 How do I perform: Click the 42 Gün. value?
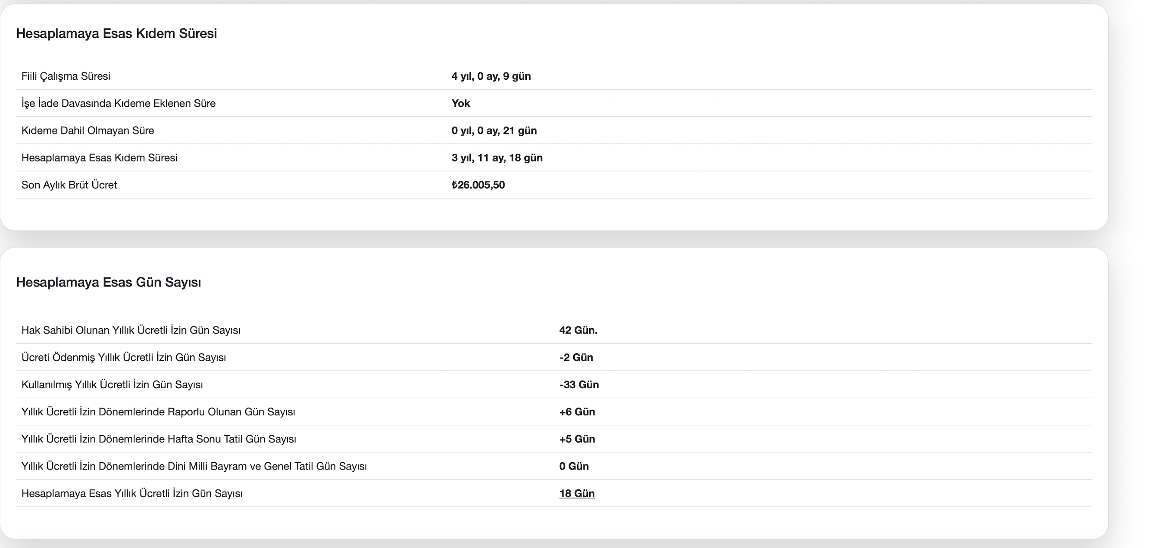578,330
